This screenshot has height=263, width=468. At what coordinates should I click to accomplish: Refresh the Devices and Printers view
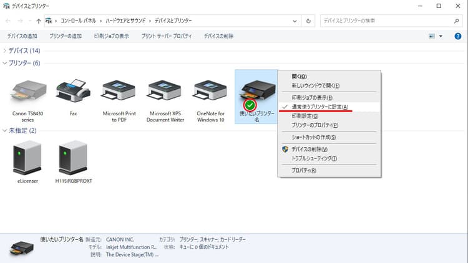[308, 21]
